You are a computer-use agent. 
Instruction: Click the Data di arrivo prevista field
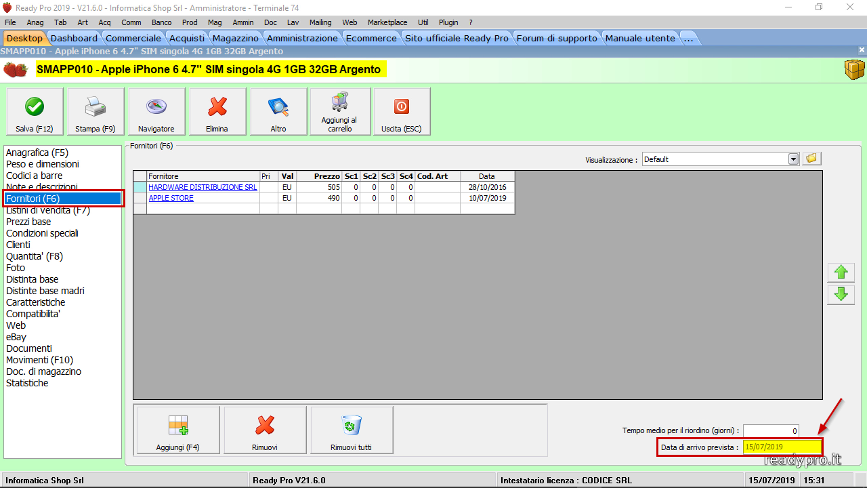782,447
